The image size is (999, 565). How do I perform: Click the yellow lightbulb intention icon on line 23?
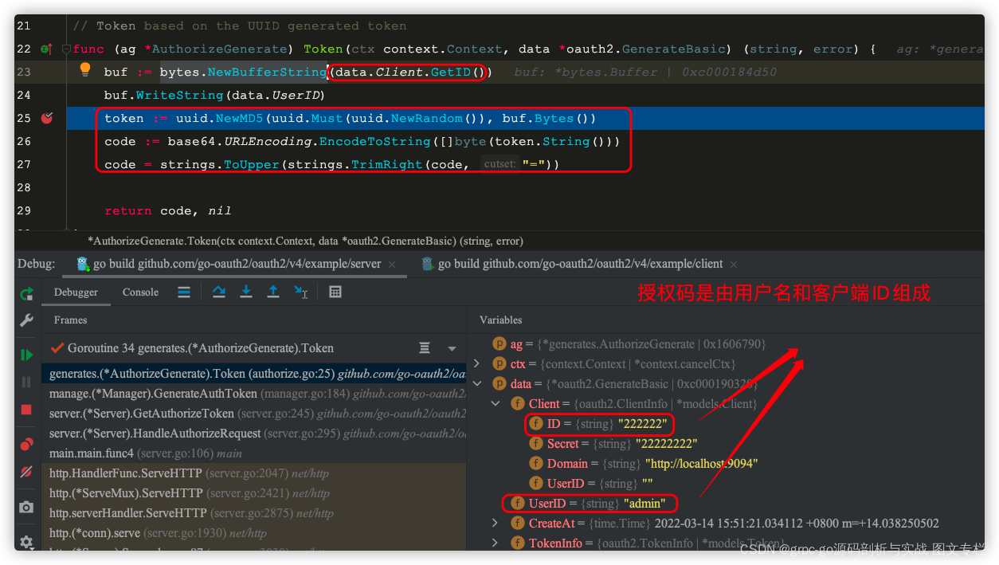tap(85, 70)
